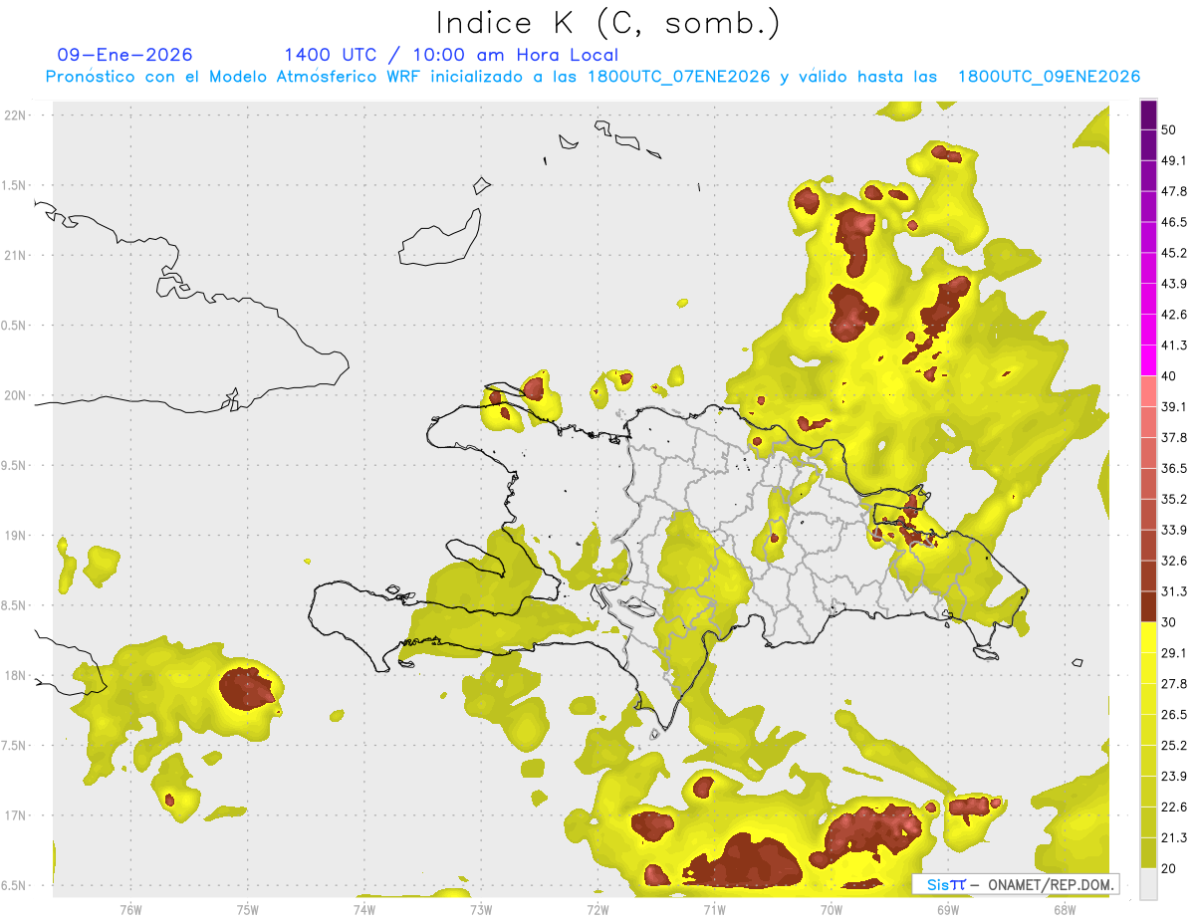
Task: Click the "72W" longitude label
Action: (x=597, y=910)
